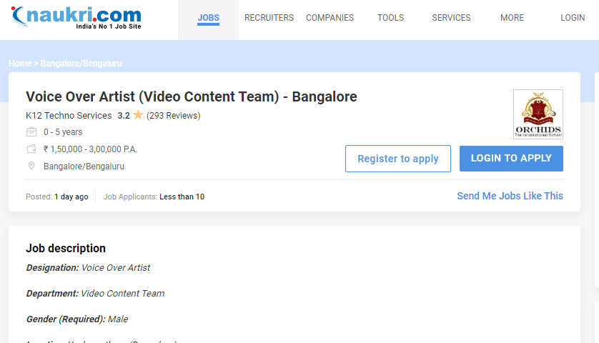
Task: Click the salary '₹ 1,50,000 - 3,00,000 P.A.' text
Action: pos(90,149)
